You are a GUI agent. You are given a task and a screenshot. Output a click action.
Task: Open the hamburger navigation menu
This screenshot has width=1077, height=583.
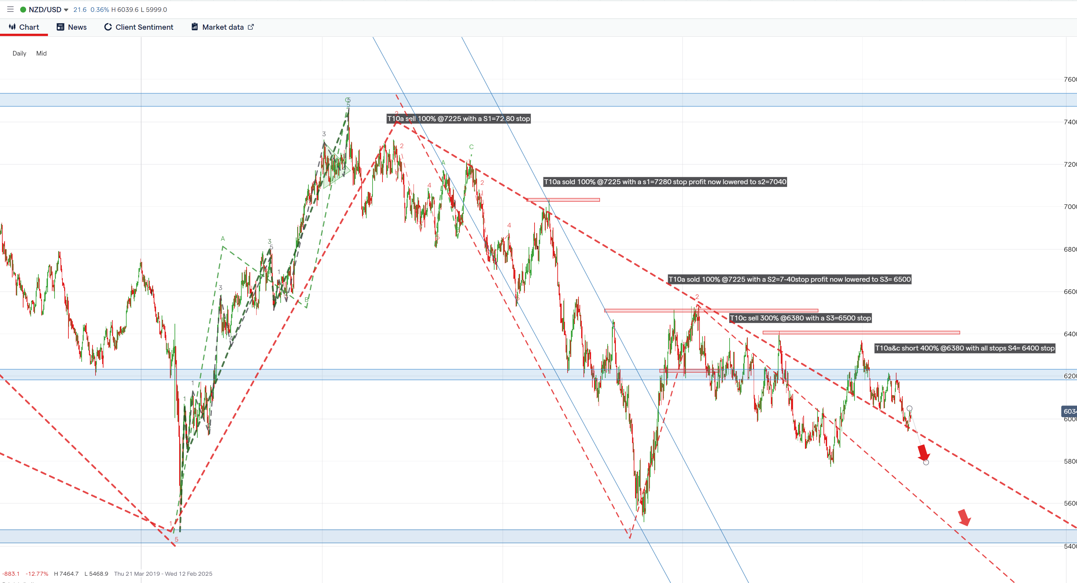(10, 9)
